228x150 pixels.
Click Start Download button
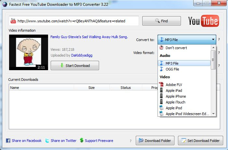pyautogui.click(x=75, y=65)
